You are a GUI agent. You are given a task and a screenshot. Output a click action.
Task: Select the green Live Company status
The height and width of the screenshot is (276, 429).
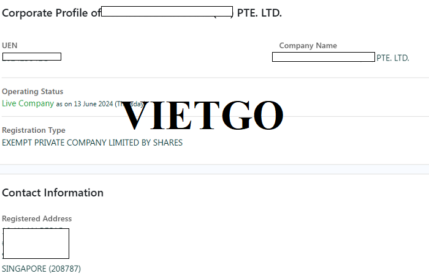tap(28, 103)
